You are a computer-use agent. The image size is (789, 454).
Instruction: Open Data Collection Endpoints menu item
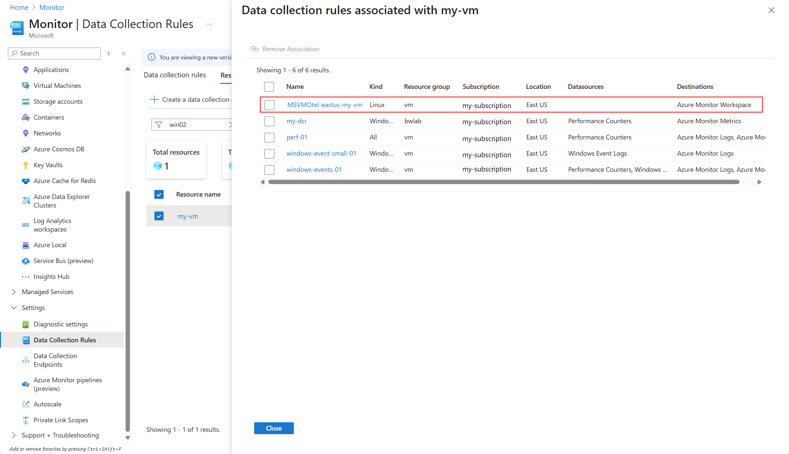(x=55, y=360)
